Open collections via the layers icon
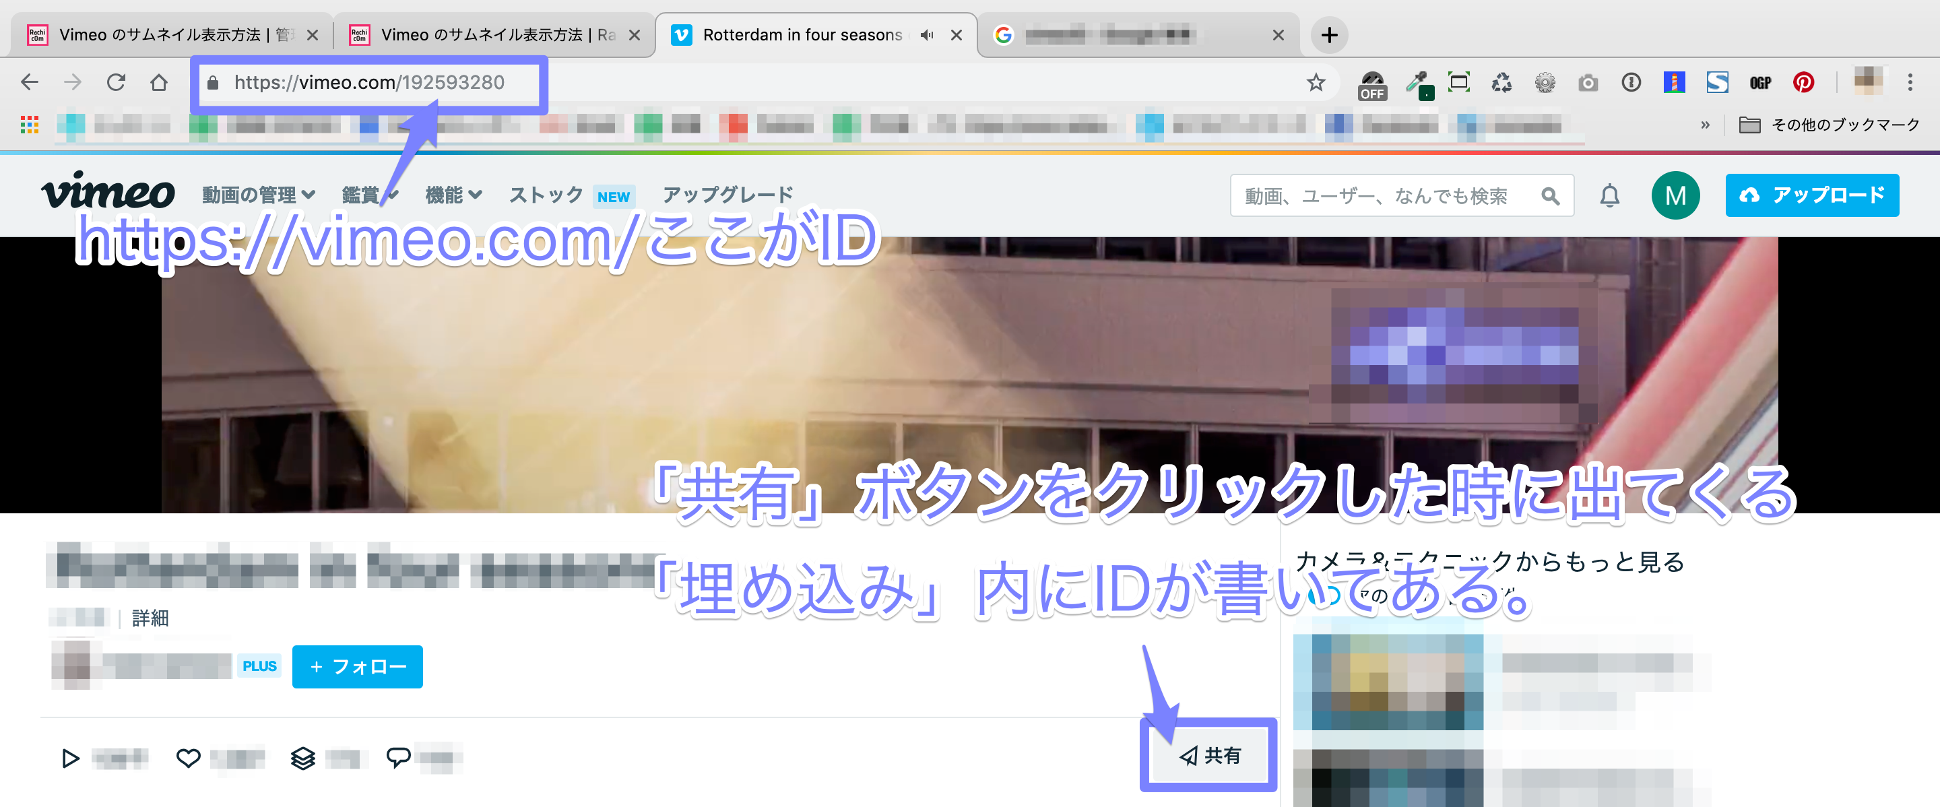 (x=304, y=758)
